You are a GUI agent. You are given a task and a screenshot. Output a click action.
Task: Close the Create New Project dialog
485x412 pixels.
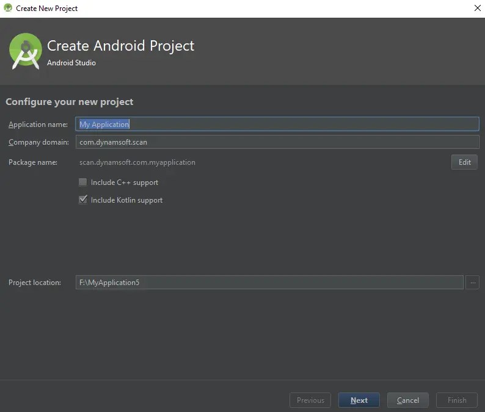click(x=477, y=8)
